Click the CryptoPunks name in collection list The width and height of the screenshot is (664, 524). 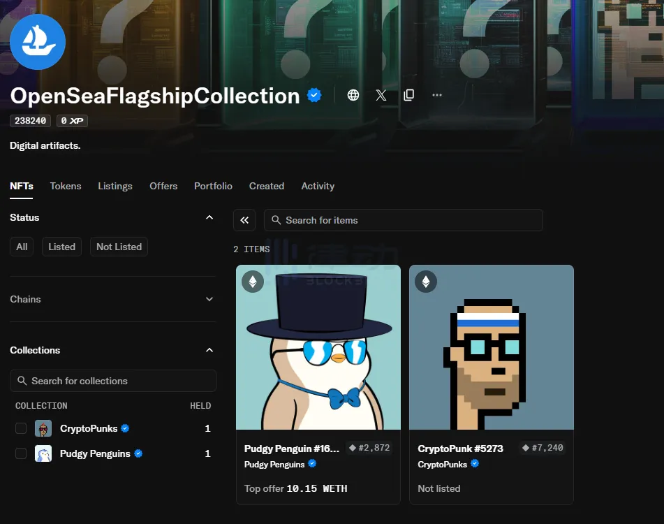89,428
